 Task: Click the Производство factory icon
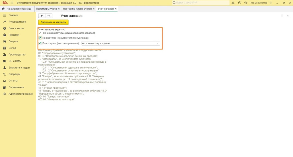[5, 55]
